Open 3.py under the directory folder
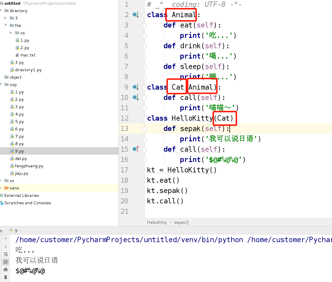Image resolution: width=332 pixels, height=282 pixels. click(17, 62)
